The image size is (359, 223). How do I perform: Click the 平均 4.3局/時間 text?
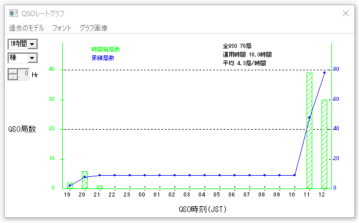pos(244,63)
